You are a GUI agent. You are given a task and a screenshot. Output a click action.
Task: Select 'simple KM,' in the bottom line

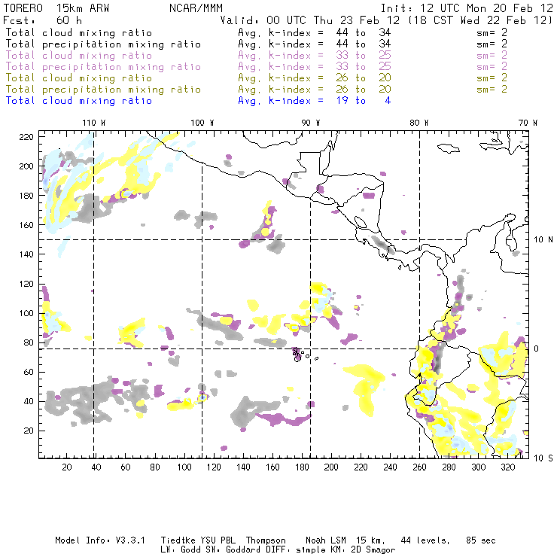[321, 550]
